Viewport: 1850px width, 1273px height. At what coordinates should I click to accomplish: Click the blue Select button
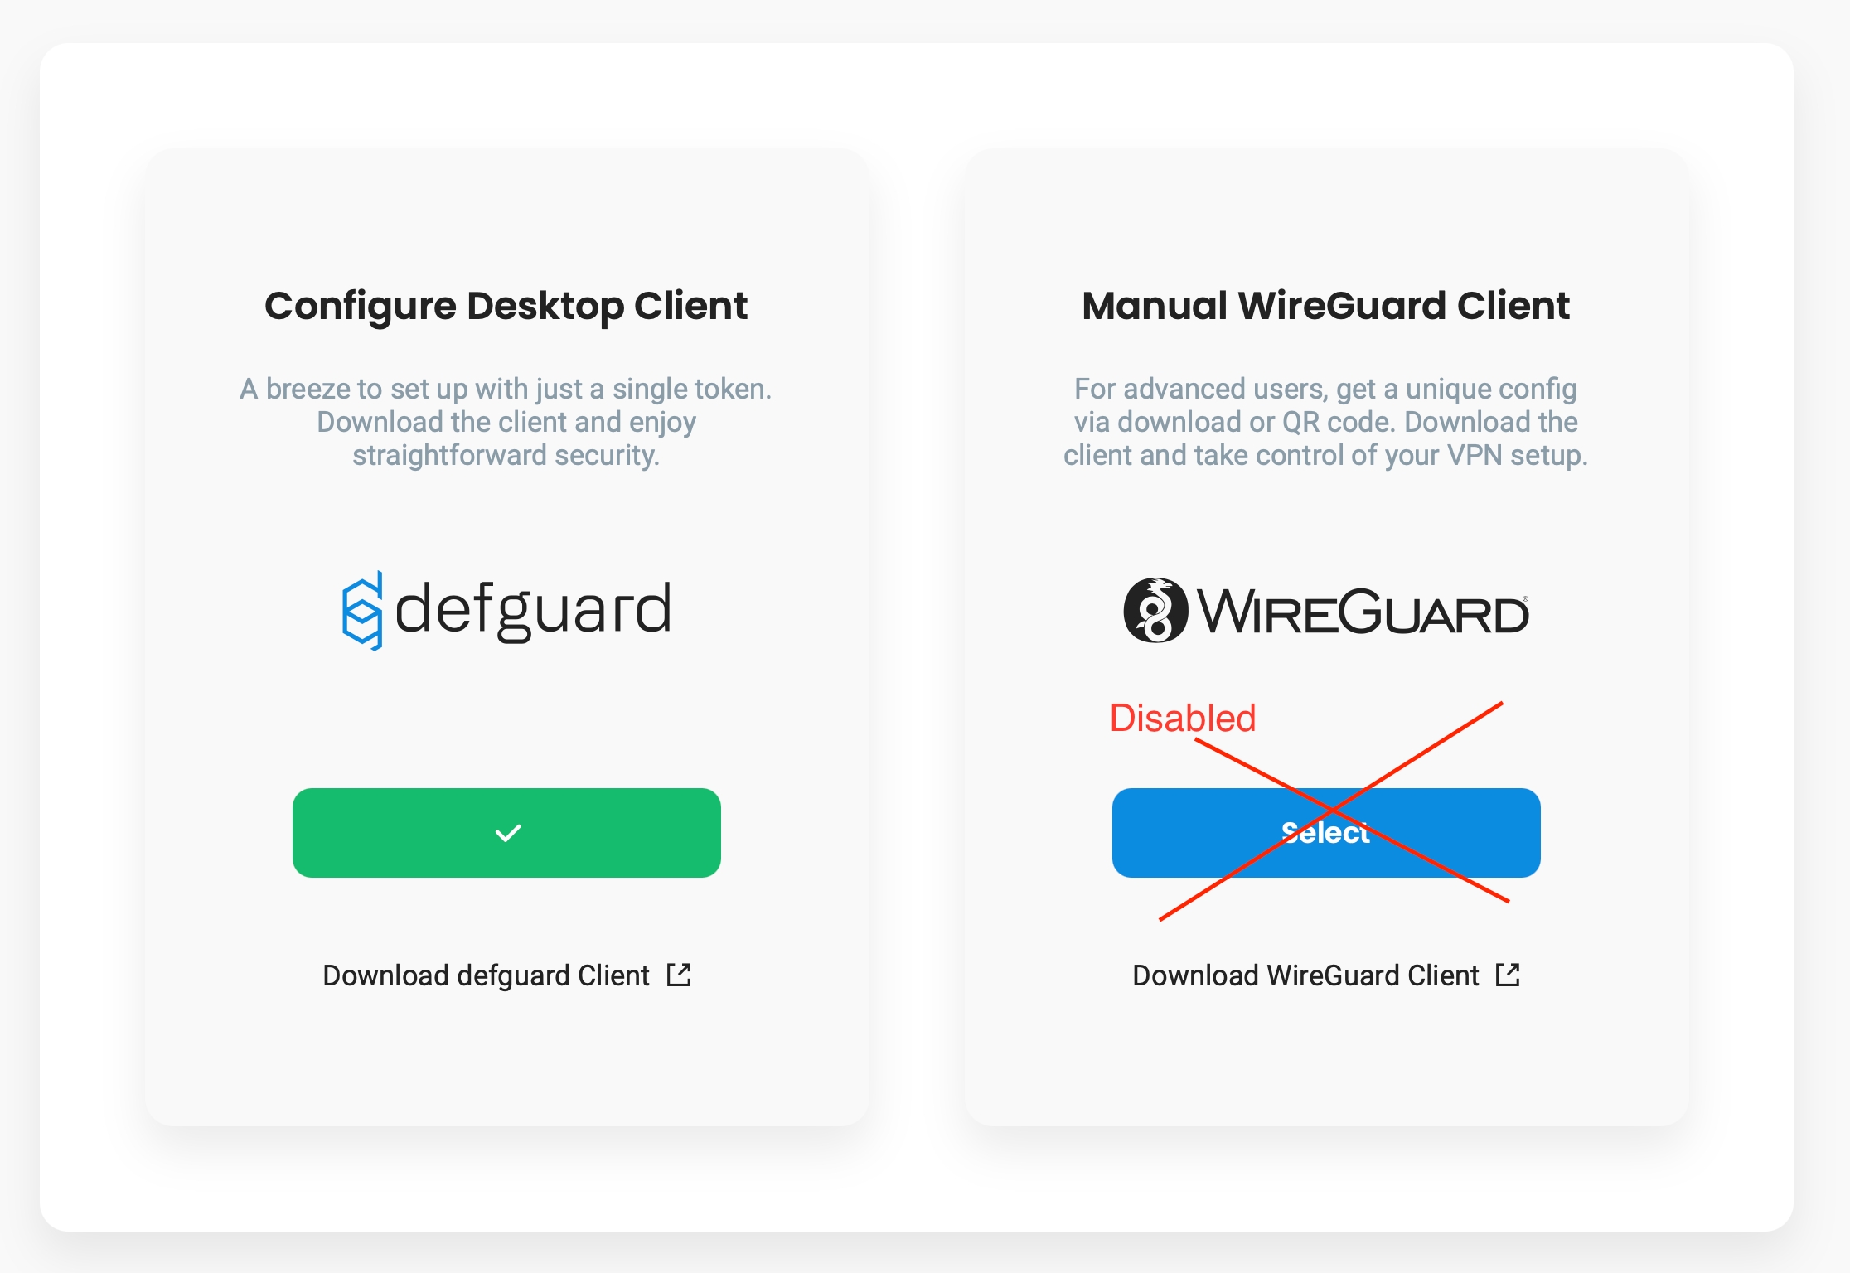pos(1326,833)
